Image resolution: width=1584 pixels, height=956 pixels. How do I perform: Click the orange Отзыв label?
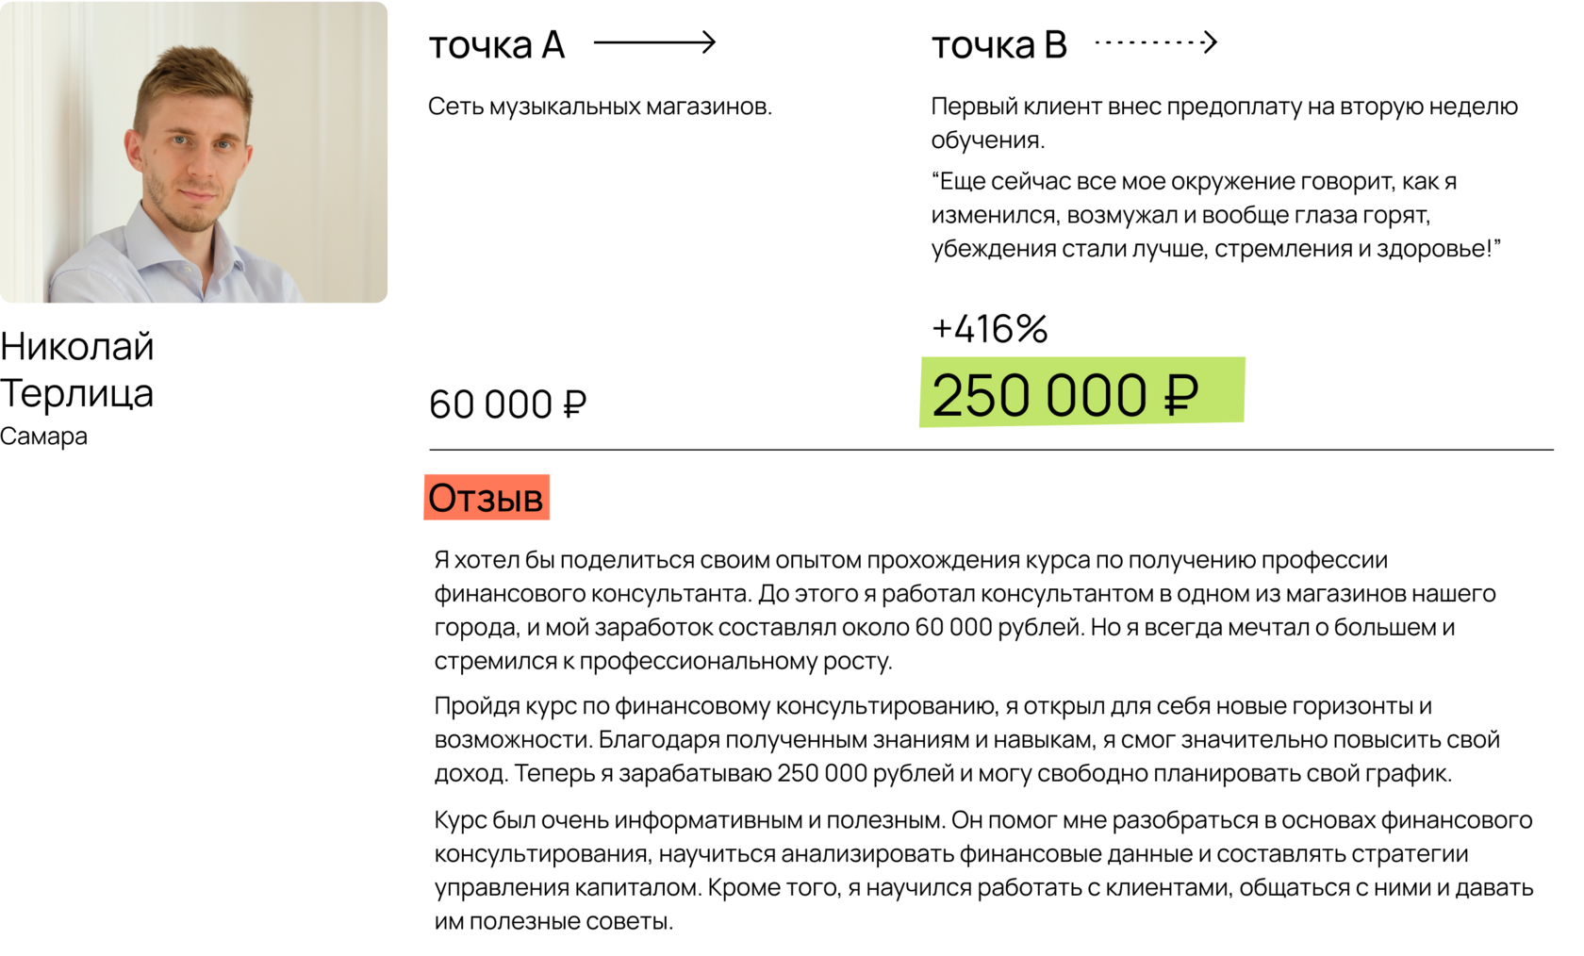pos(487,498)
